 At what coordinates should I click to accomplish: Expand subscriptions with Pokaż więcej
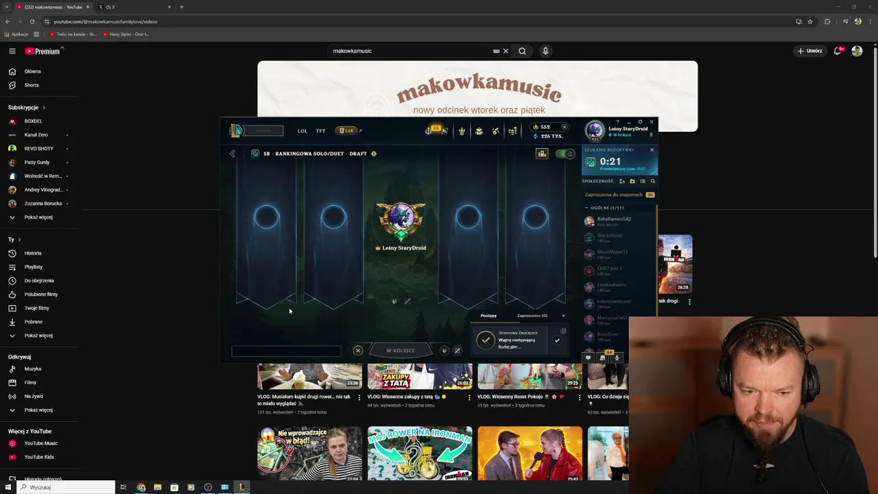38,217
